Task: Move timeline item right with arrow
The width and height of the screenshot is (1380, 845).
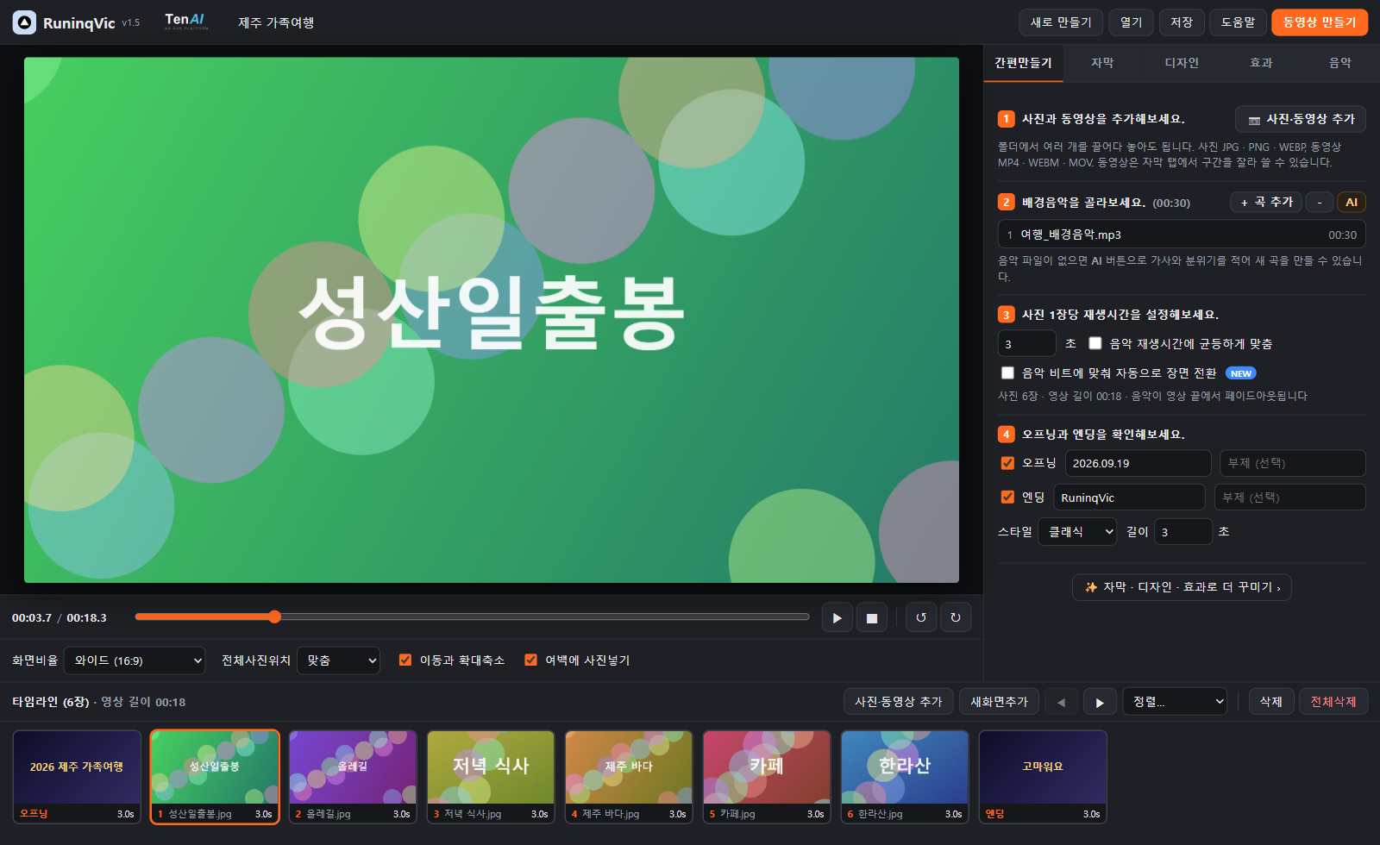Action: [1100, 702]
